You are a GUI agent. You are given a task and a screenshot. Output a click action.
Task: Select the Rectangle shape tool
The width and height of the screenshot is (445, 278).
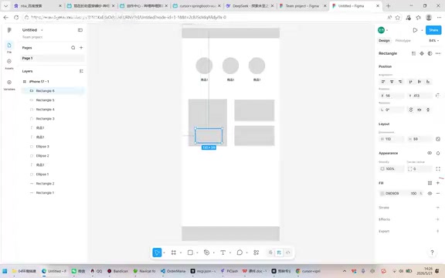click(190, 253)
